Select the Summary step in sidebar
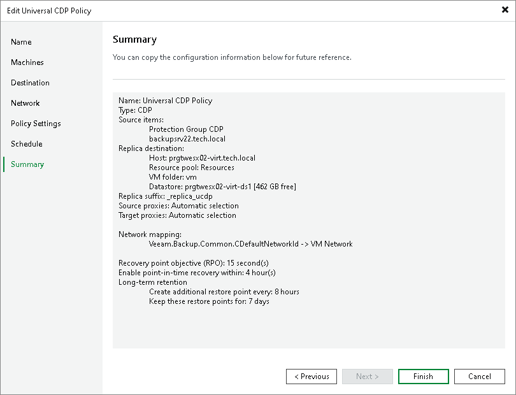Image resolution: width=516 pixels, height=395 pixels. pyautogui.click(x=27, y=164)
